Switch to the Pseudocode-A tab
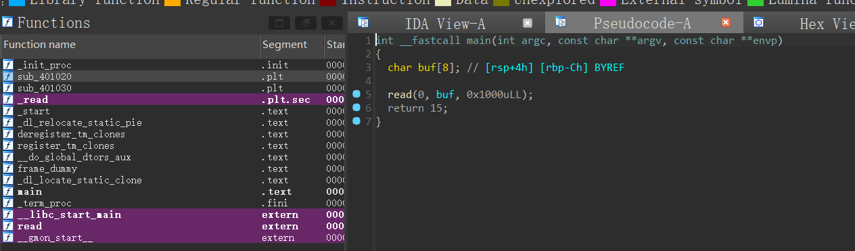This screenshot has width=855, height=251. (x=642, y=23)
